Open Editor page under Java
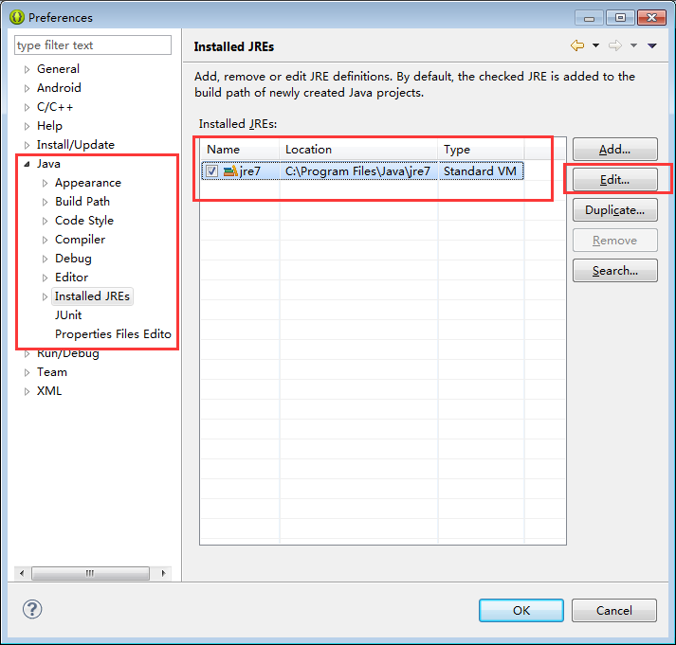The height and width of the screenshot is (645, 676). pos(71,278)
